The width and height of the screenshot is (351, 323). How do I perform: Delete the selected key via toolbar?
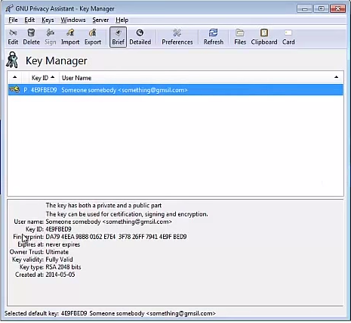(31, 37)
